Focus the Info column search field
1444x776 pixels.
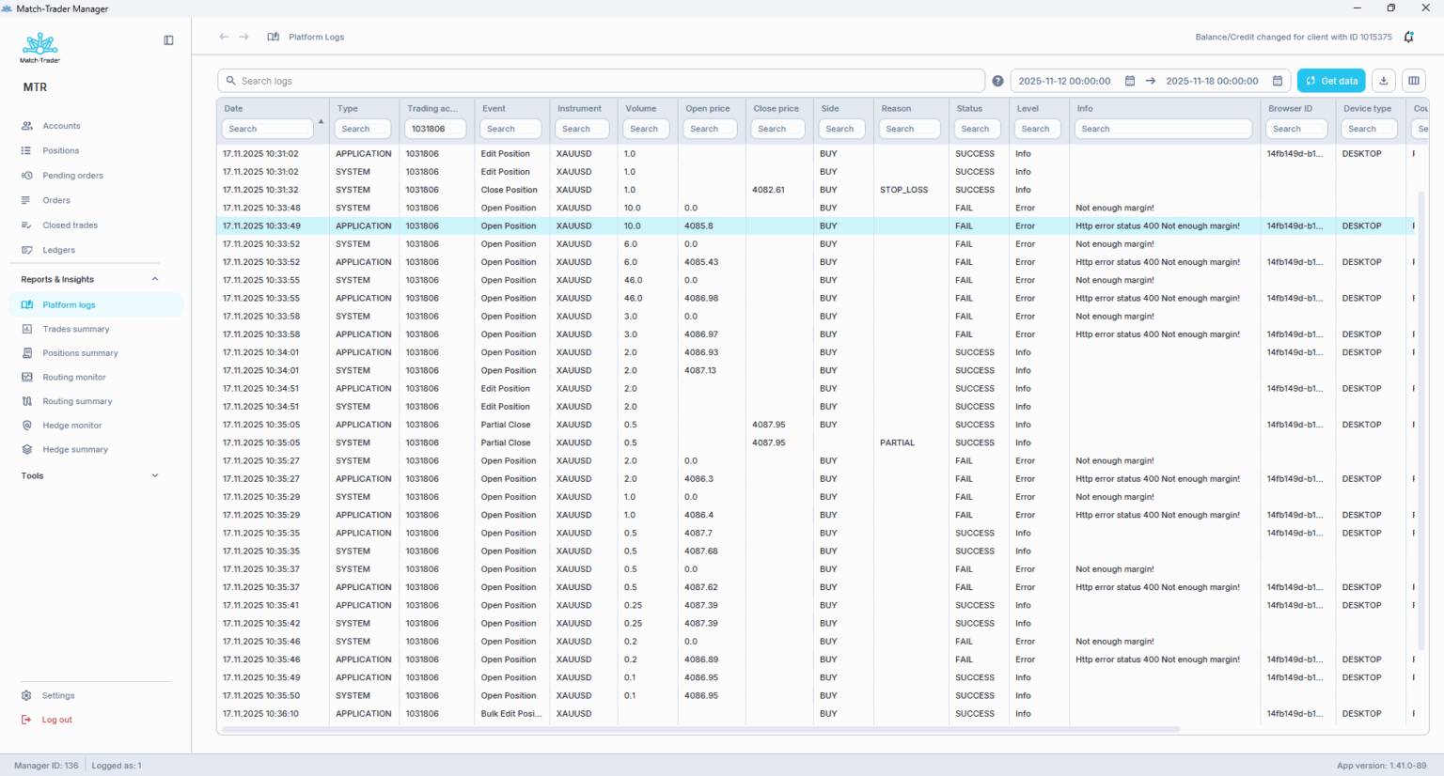point(1164,129)
